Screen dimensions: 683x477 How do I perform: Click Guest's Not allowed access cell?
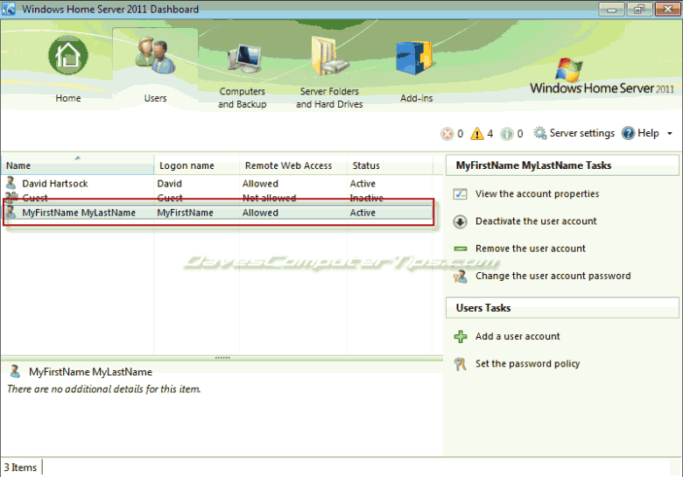point(269,198)
